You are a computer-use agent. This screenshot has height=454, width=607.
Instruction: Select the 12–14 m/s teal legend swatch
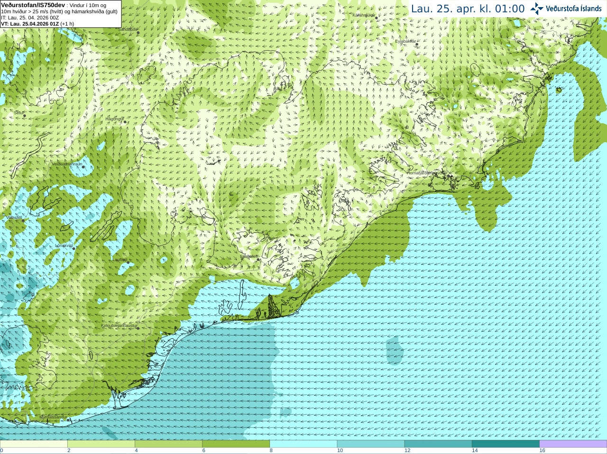pyautogui.click(x=438, y=444)
